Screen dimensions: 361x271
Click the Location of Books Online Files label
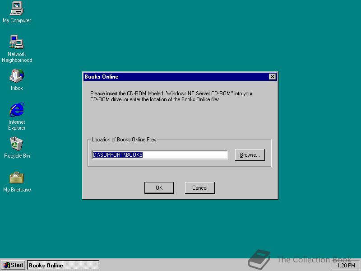click(124, 140)
